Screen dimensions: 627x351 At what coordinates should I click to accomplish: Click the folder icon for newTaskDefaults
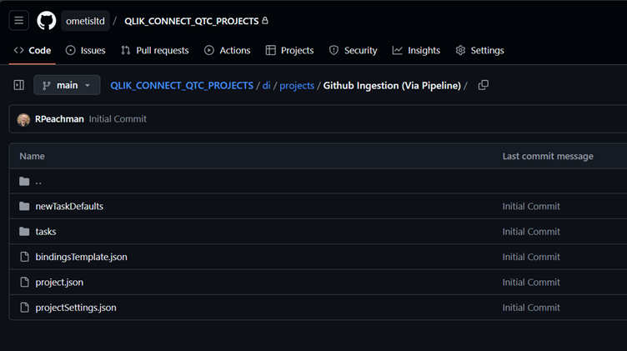click(24, 206)
